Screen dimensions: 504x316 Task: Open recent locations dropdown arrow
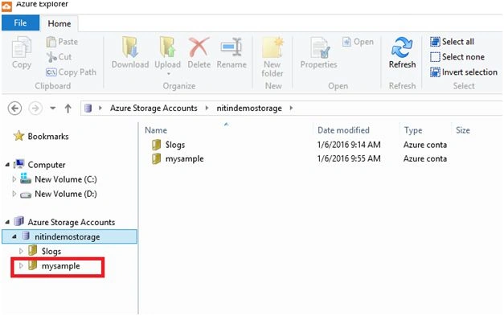tap(53, 109)
